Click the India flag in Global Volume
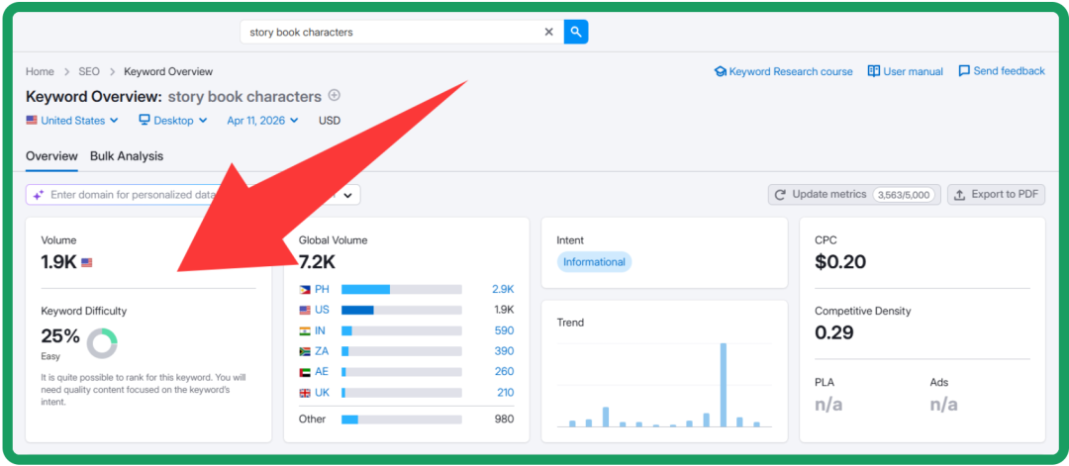Image resolution: width=1069 pixels, height=466 pixels. (305, 331)
